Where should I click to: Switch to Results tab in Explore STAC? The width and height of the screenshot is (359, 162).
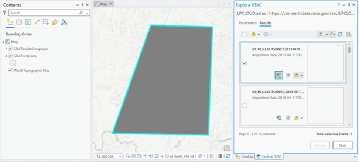coord(265,23)
